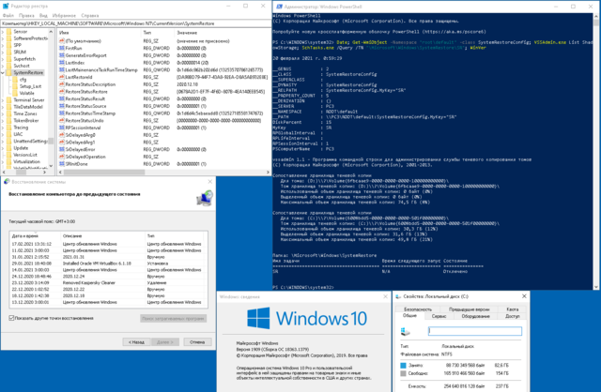The image size is (601, 392).
Task: Switch to the Сервис tab
Action: (439, 316)
